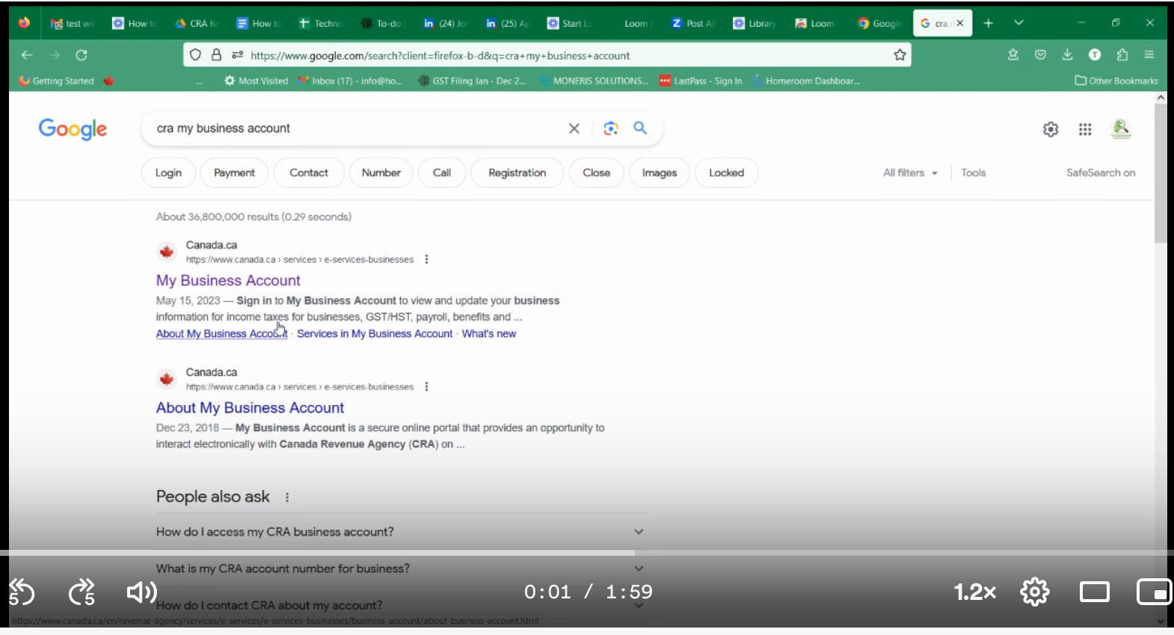Open the LastPass - Sign In bookmark

click(x=701, y=81)
